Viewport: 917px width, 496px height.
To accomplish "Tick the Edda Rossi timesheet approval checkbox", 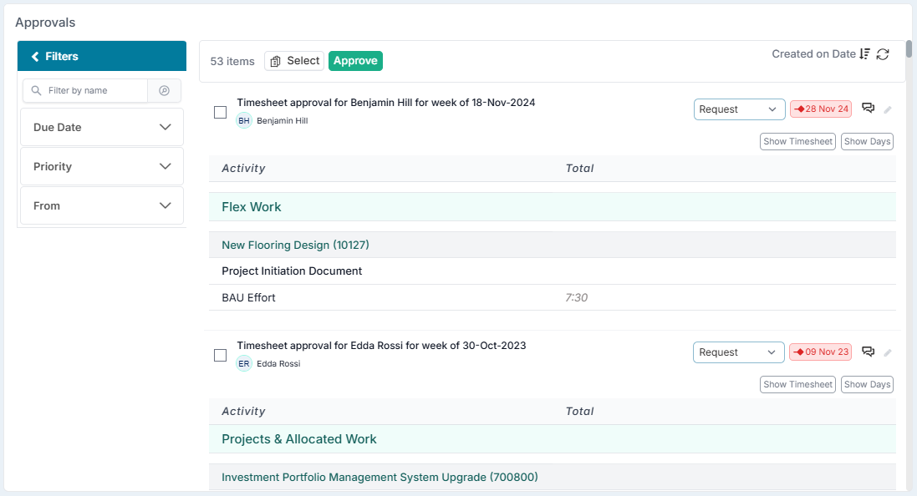I will click(221, 355).
